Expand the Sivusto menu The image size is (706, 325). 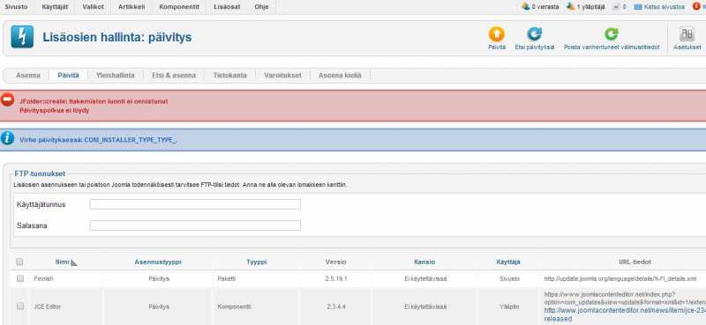coord(16,7)
